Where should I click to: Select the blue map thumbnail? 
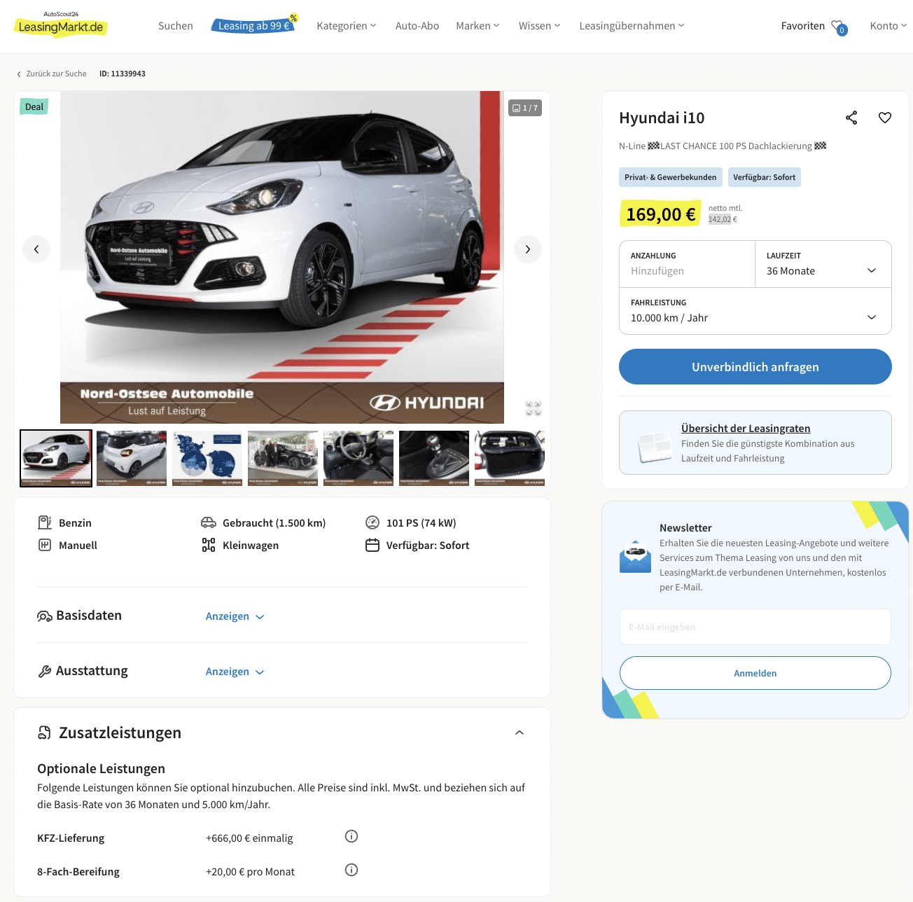207,458
